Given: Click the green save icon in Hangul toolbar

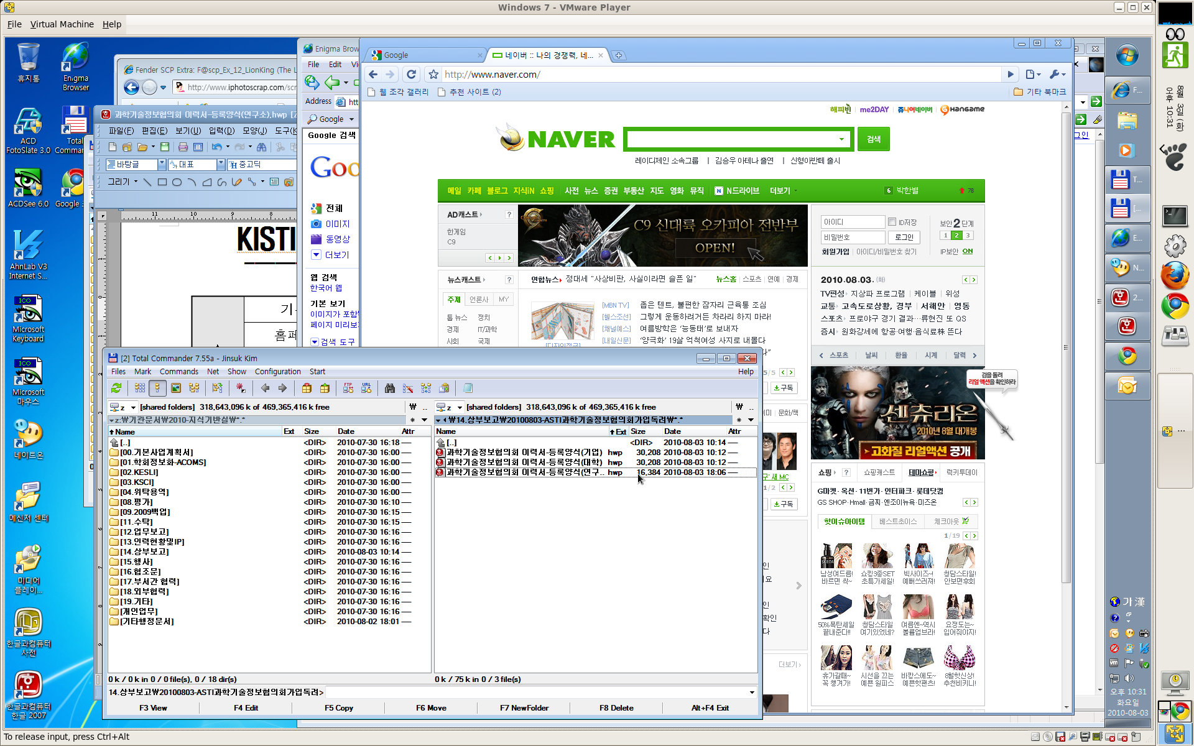Looking at the screenshot, I should (x=165, y=147).
